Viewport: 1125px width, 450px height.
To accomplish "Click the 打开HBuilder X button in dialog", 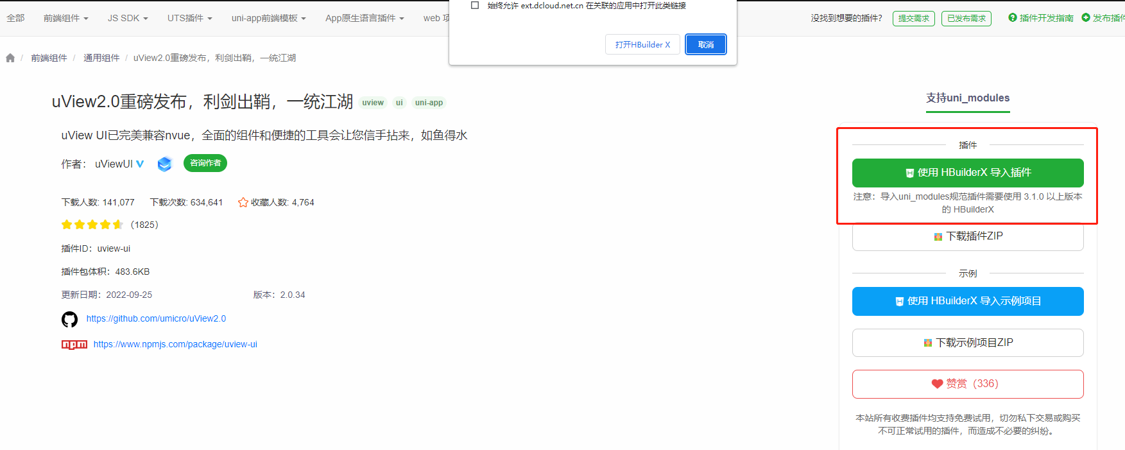I will click(x=642, y=44).
